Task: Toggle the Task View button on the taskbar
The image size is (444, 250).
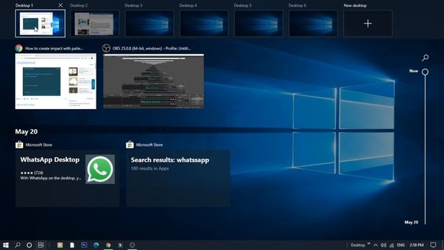Action: pos(41,245)
